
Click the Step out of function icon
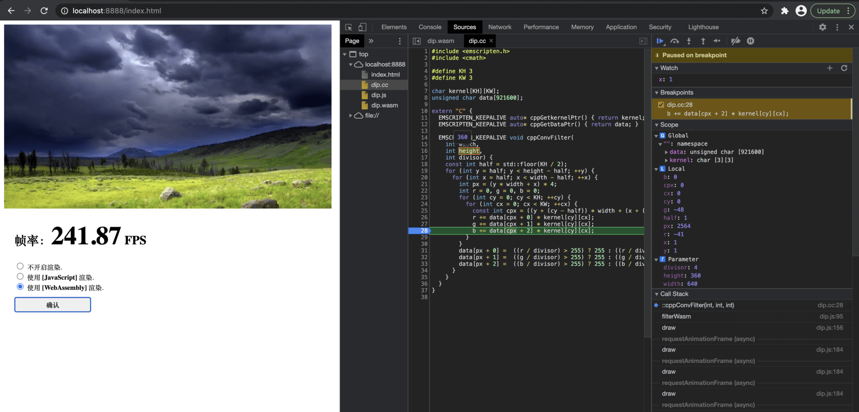(x=703, y=41)
